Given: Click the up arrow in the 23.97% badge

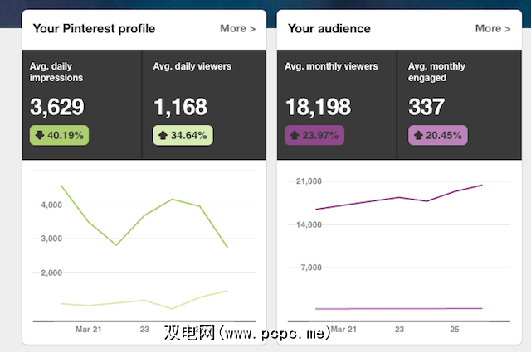Looking at the screenshot, I should [x=293, y=135].
